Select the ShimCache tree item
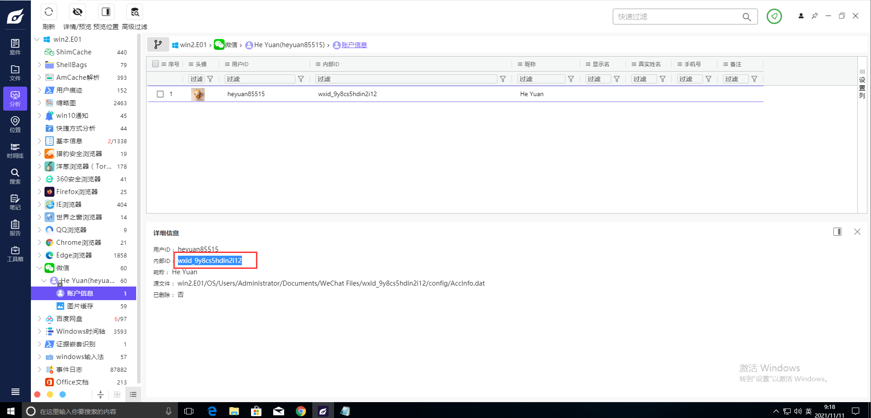The width and height of the screenshot is (871, 418). [84, 52]
